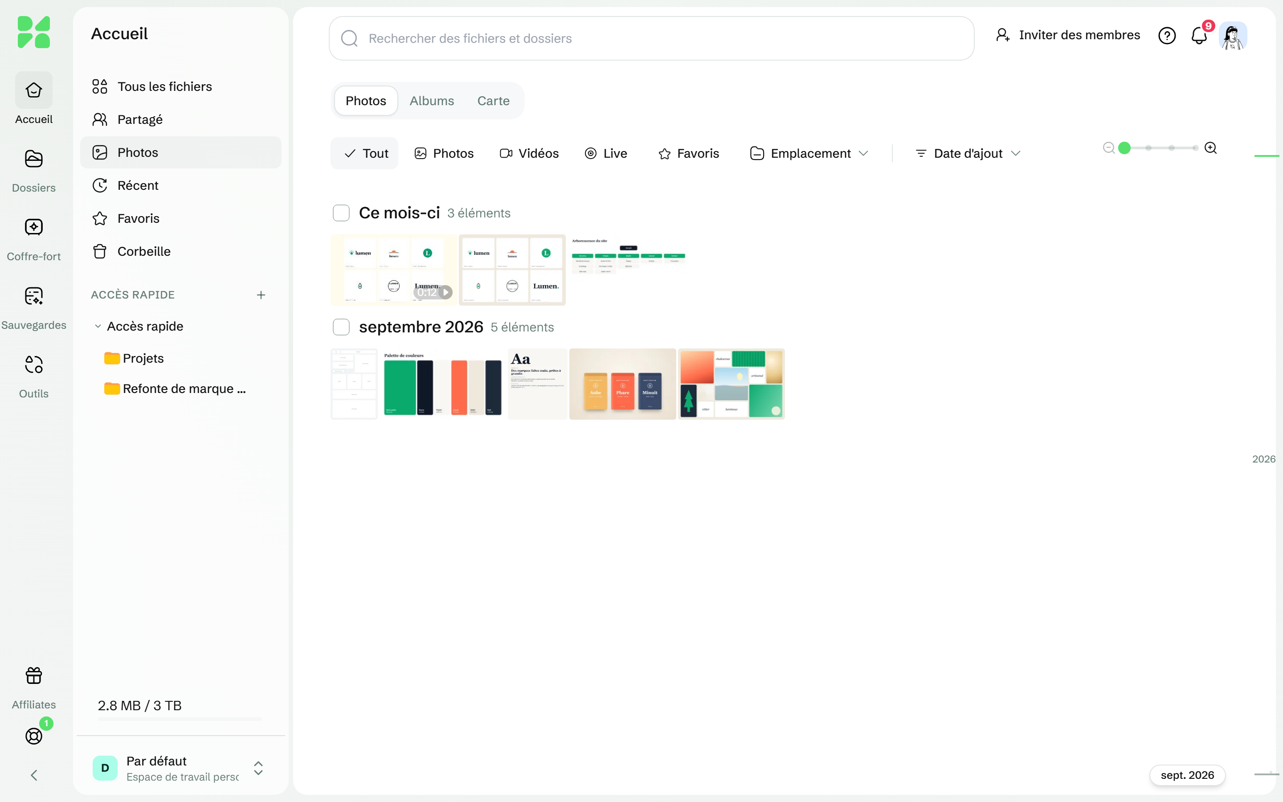1283x802 pixels.
Task: Open the Refonte de marque folder
Action: point(175,389)
